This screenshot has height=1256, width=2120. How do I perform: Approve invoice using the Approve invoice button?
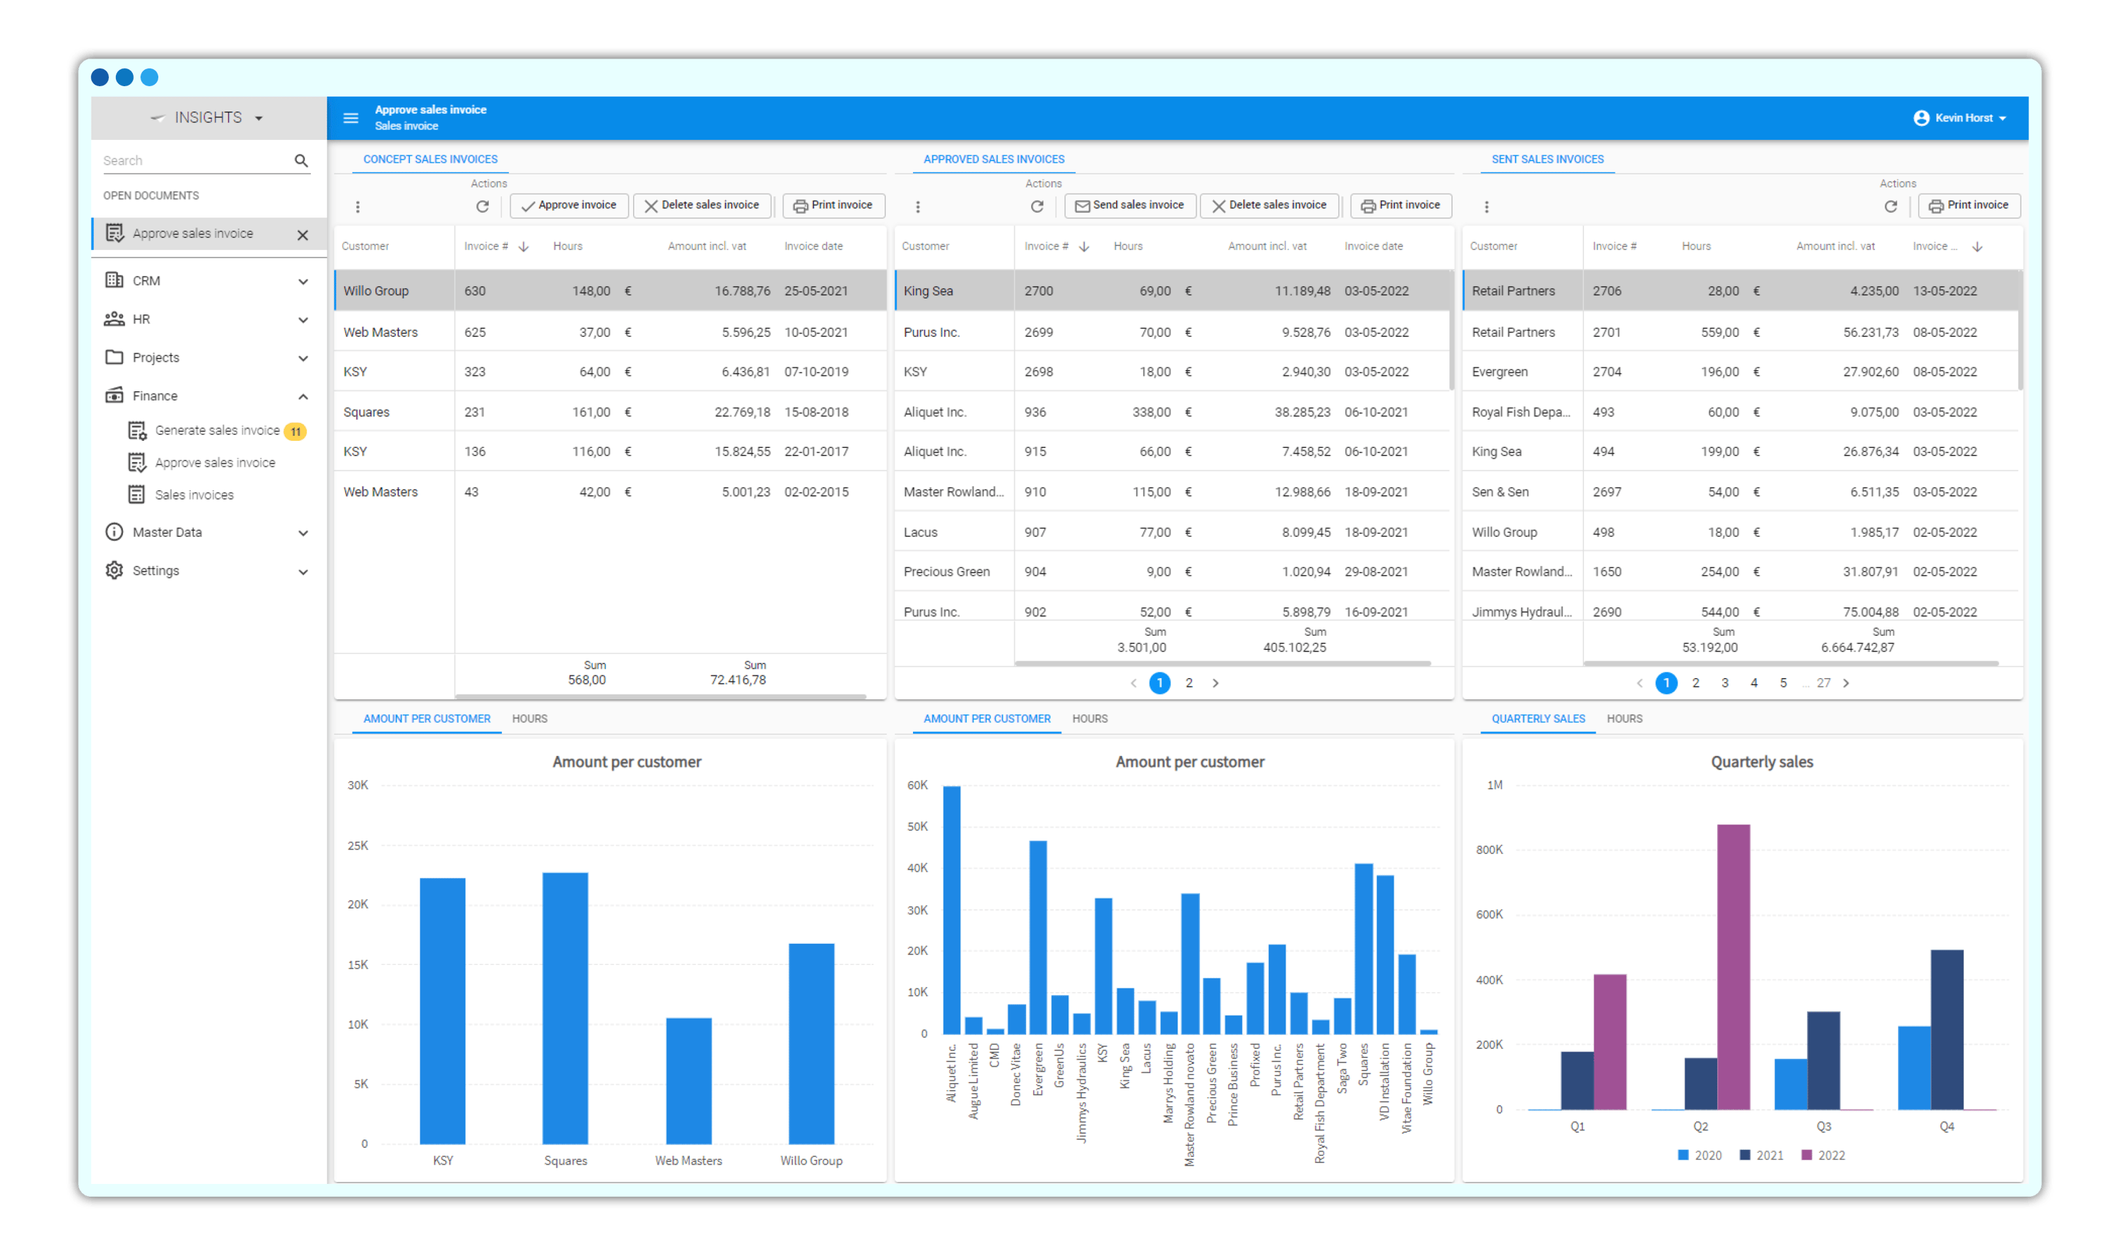point(568,205)
